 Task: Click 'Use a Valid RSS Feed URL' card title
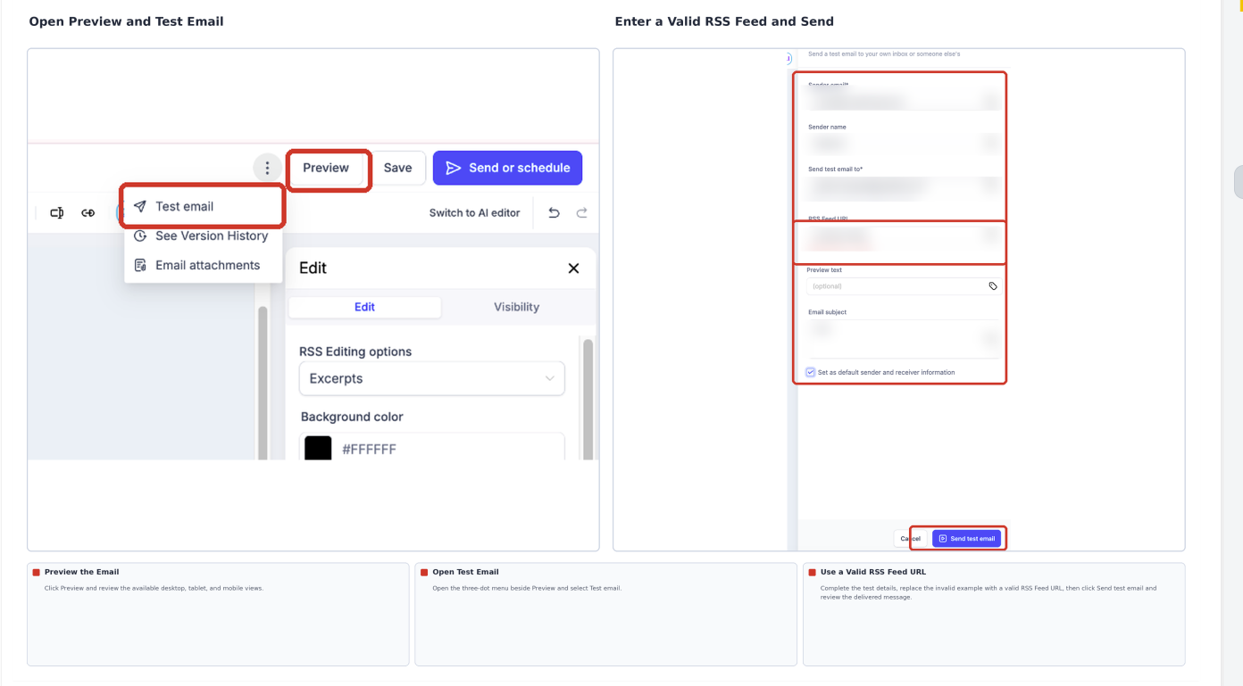click(873, 572)
